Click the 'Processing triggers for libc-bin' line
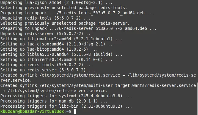The height and width of the screenshot is (115, 198). [66, 106]
